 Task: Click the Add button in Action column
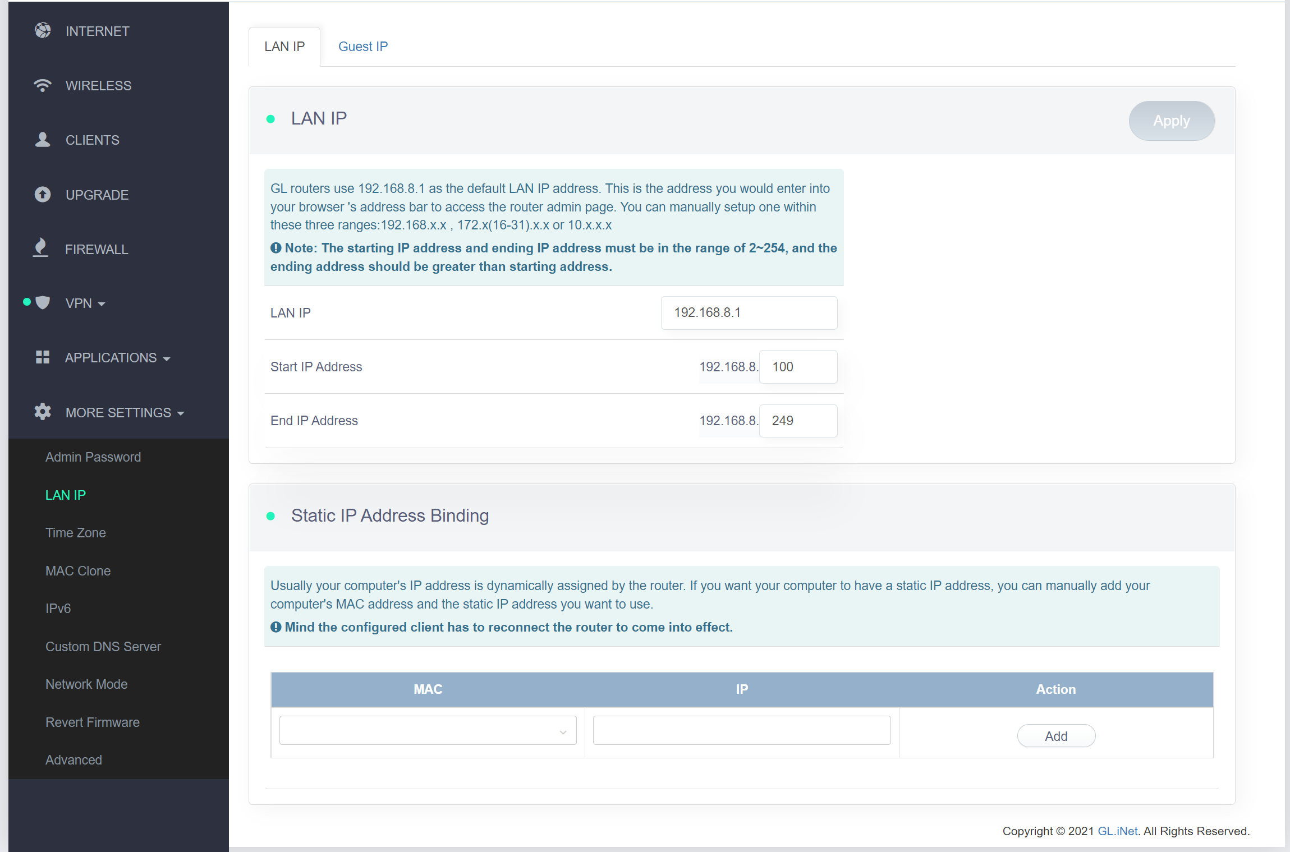tap(1056, 736)
